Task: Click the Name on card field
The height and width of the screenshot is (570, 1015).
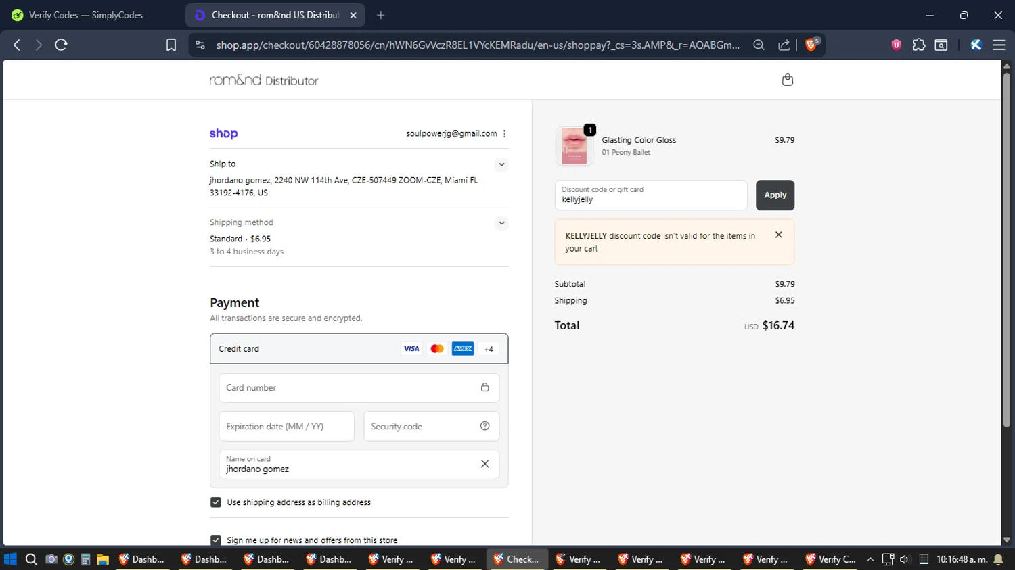Action: [x=359, y=464]
